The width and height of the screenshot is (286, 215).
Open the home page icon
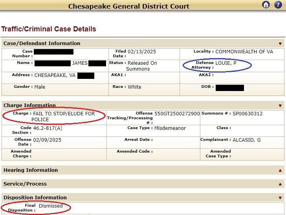click(266, 5)
